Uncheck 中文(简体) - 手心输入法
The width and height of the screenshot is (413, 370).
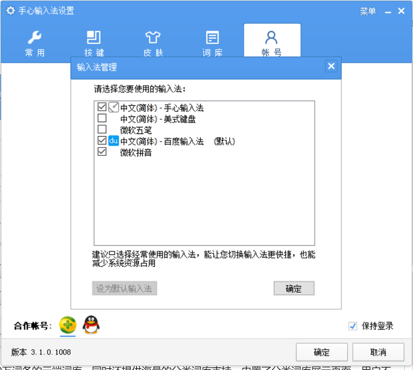tap(101, 107)
